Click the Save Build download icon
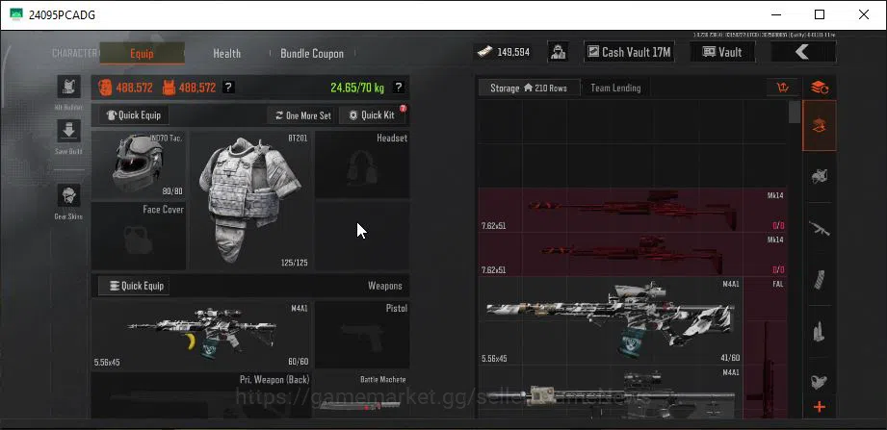887x430 pixels. point(68,131)
